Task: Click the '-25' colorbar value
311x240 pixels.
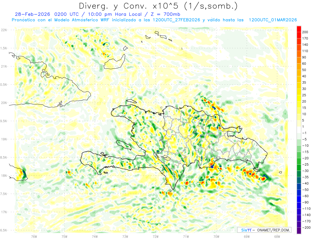Action: [306, 165]
